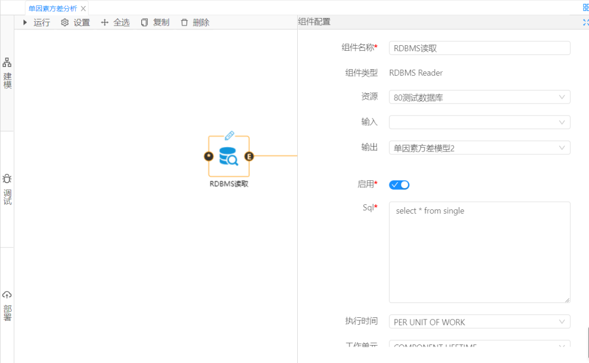Open the 执行时间 PER UNIT OF WORK dropdown
This screenshot has width=589, height=363.
coord(479,322)
